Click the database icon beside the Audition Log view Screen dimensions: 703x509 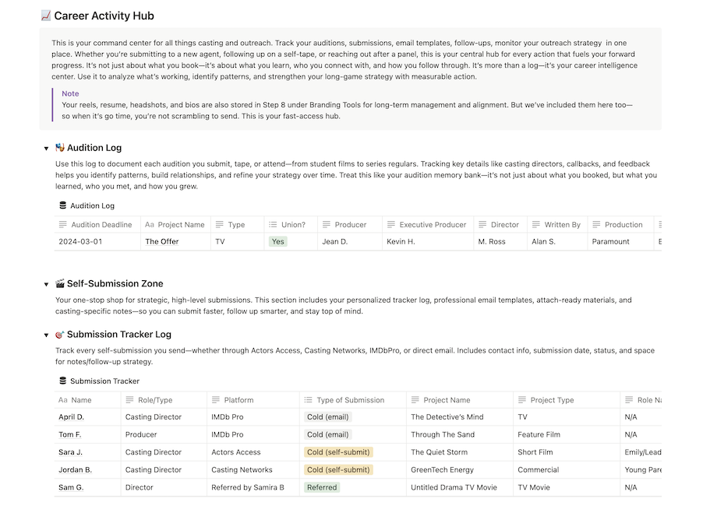click(62, 205)
